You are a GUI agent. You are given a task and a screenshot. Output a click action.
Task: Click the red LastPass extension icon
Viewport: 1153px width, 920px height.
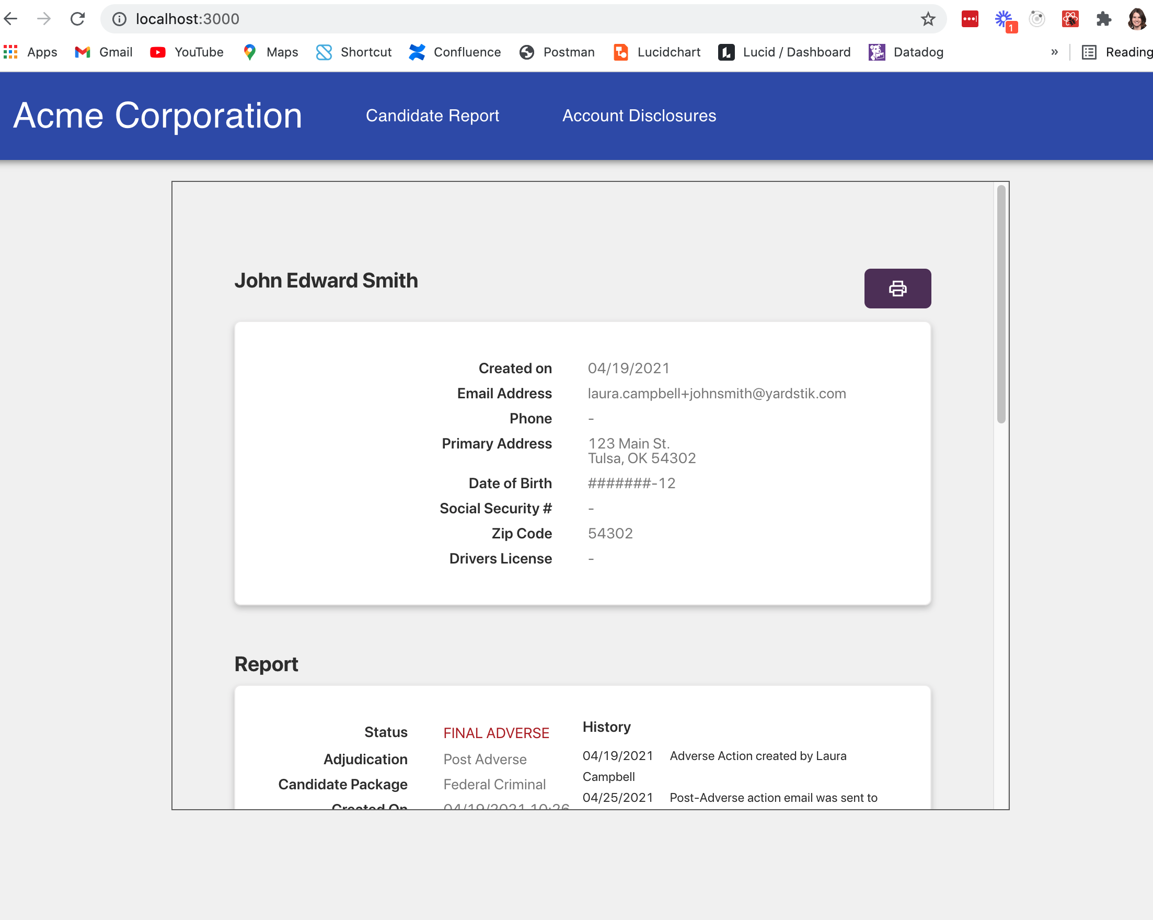tap(969, 19)
